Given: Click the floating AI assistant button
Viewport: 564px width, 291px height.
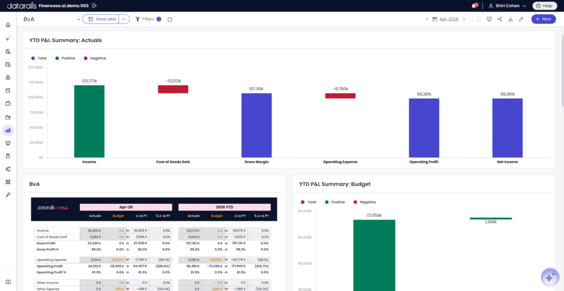Looking at the screenshot, I should (550, 277).
